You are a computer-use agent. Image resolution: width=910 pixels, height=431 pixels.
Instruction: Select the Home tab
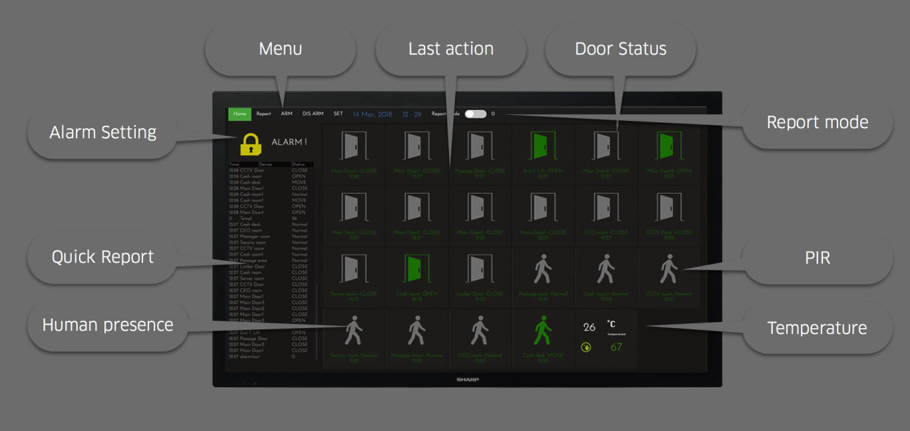click(x=239, y=114)
